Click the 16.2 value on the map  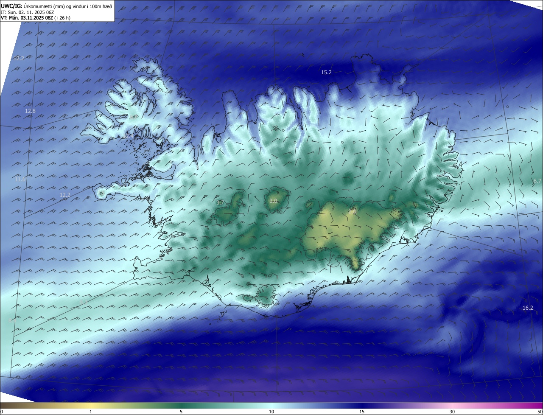click(x=528, y=308)
